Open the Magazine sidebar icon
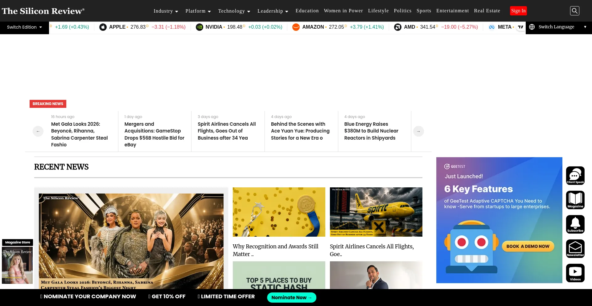Viewport: 592px width, 306px height. (x=575, y=200)
